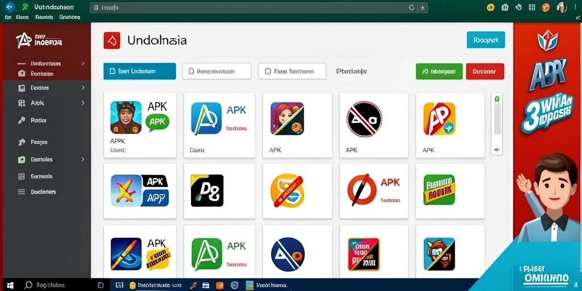
Task: Select the second white filter tab
Action: point(292,71)
